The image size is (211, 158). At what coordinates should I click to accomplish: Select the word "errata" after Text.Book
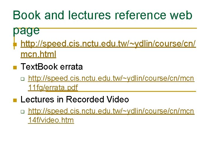coord(72,67)
